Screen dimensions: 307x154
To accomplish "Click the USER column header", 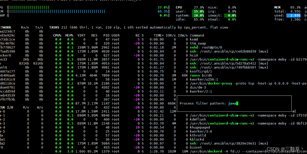I will 116,35.
